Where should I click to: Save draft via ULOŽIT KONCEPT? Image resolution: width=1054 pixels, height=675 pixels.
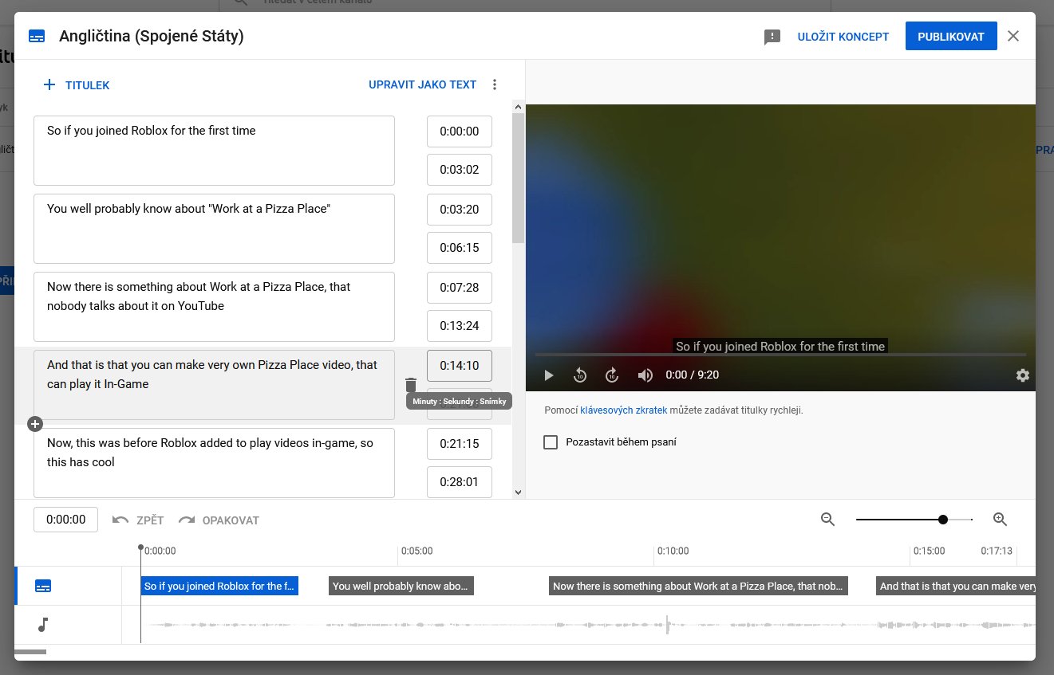coord(843,37)
